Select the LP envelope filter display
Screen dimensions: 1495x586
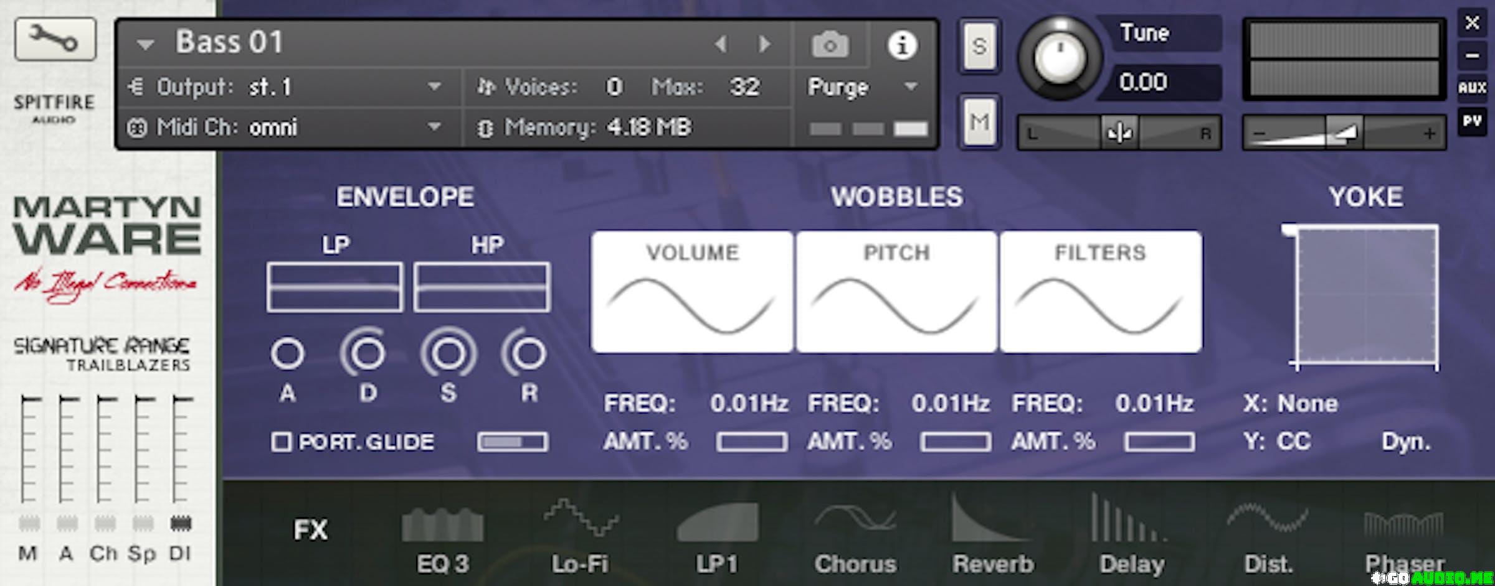coord(335,287)
